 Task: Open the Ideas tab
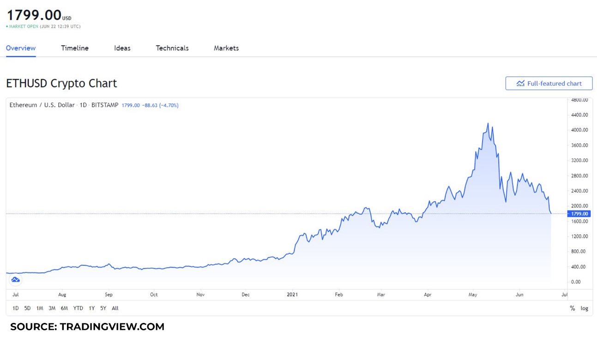tap(122, 48)
